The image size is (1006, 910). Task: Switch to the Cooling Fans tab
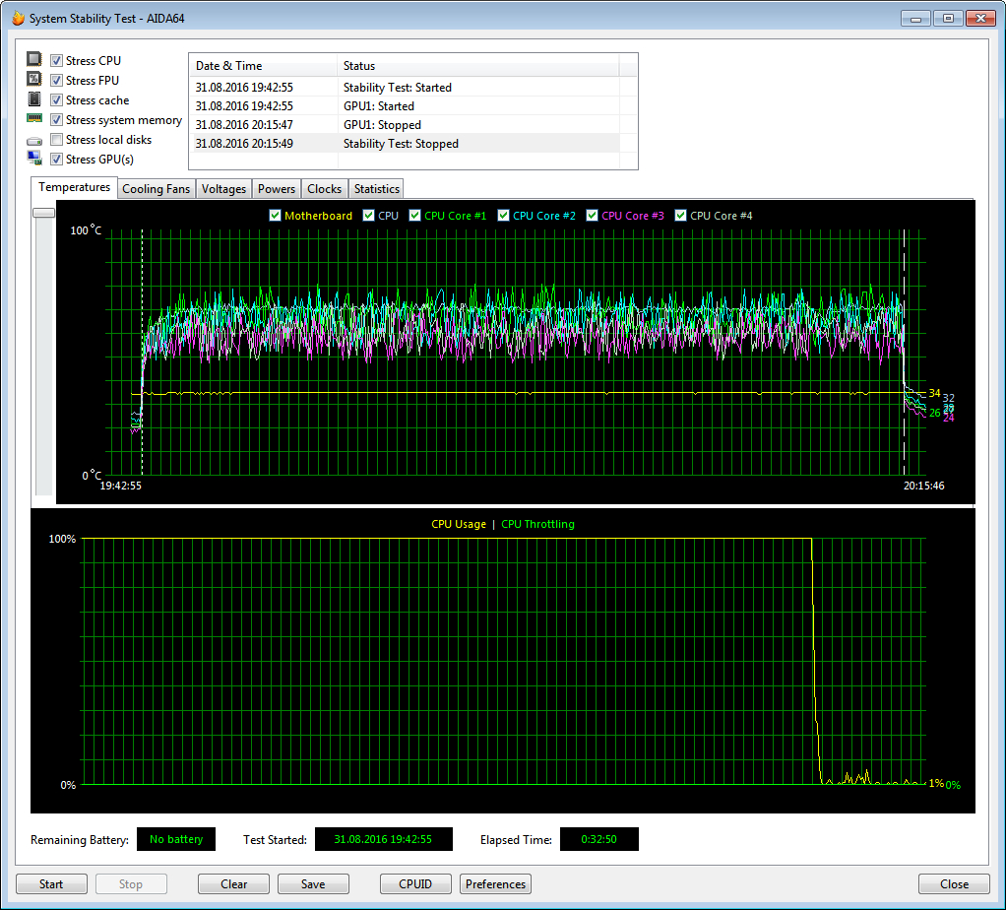pos(156,189)
